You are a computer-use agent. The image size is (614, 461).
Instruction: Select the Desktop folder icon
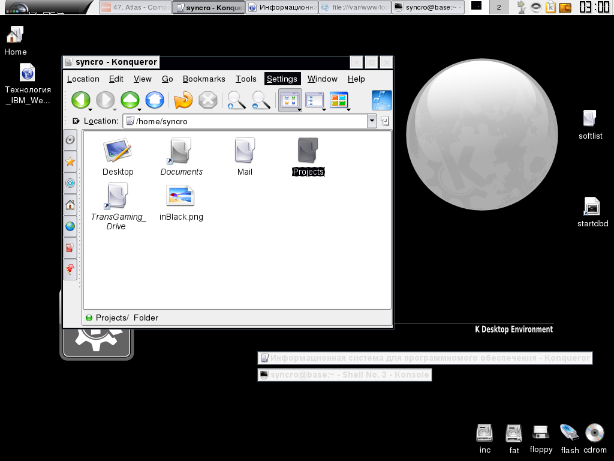[118, 157]
